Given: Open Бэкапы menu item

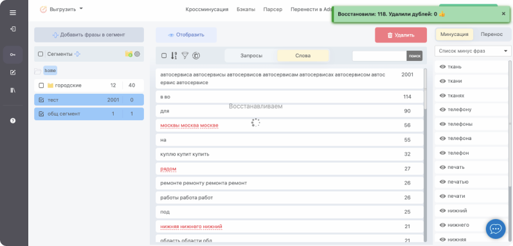Looking at the screenshot, I should (x=246, y=10).
